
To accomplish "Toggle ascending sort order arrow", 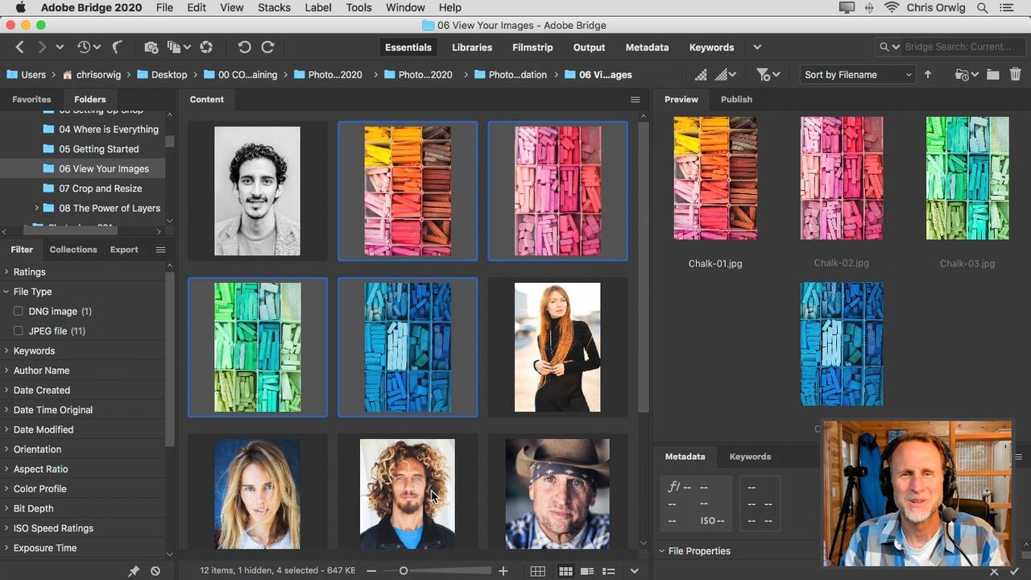I will click(928, 75).
